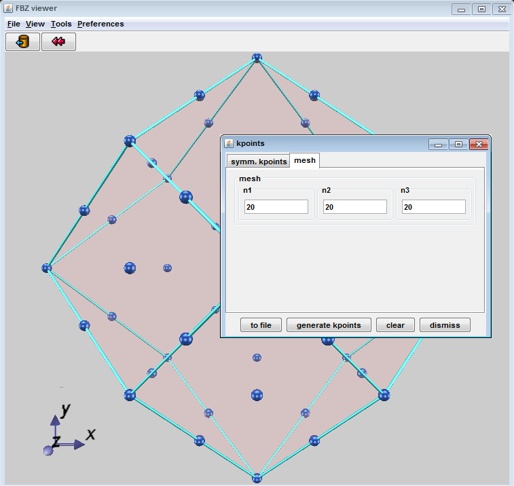Viewport: 514px width, 486px height.
Task: Click the to file button
Action: tap(261, 325)
